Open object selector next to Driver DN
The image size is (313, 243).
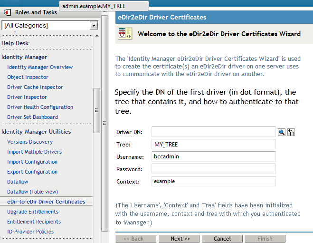(282, 132)
